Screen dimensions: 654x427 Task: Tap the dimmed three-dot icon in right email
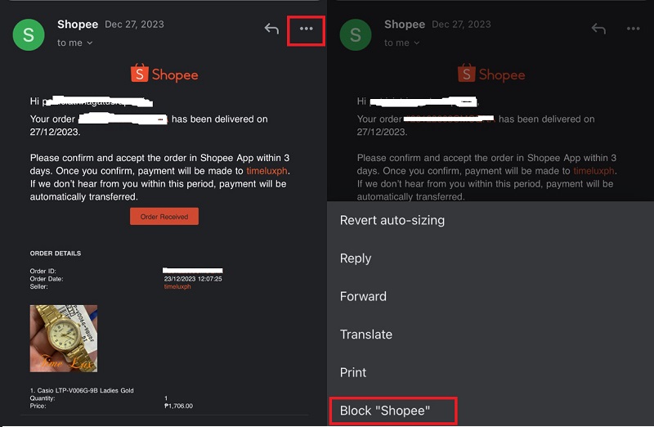pyautogui.click(x=633, y=29)
